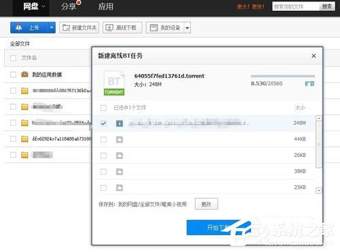Click the file list scroll down arrow

coord(319,191)
